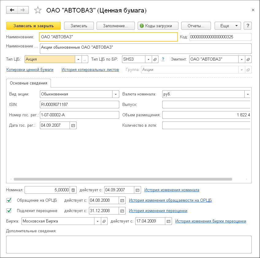
Task: Open calendar for Биржа действует с date
Action: tap(168, 221)
